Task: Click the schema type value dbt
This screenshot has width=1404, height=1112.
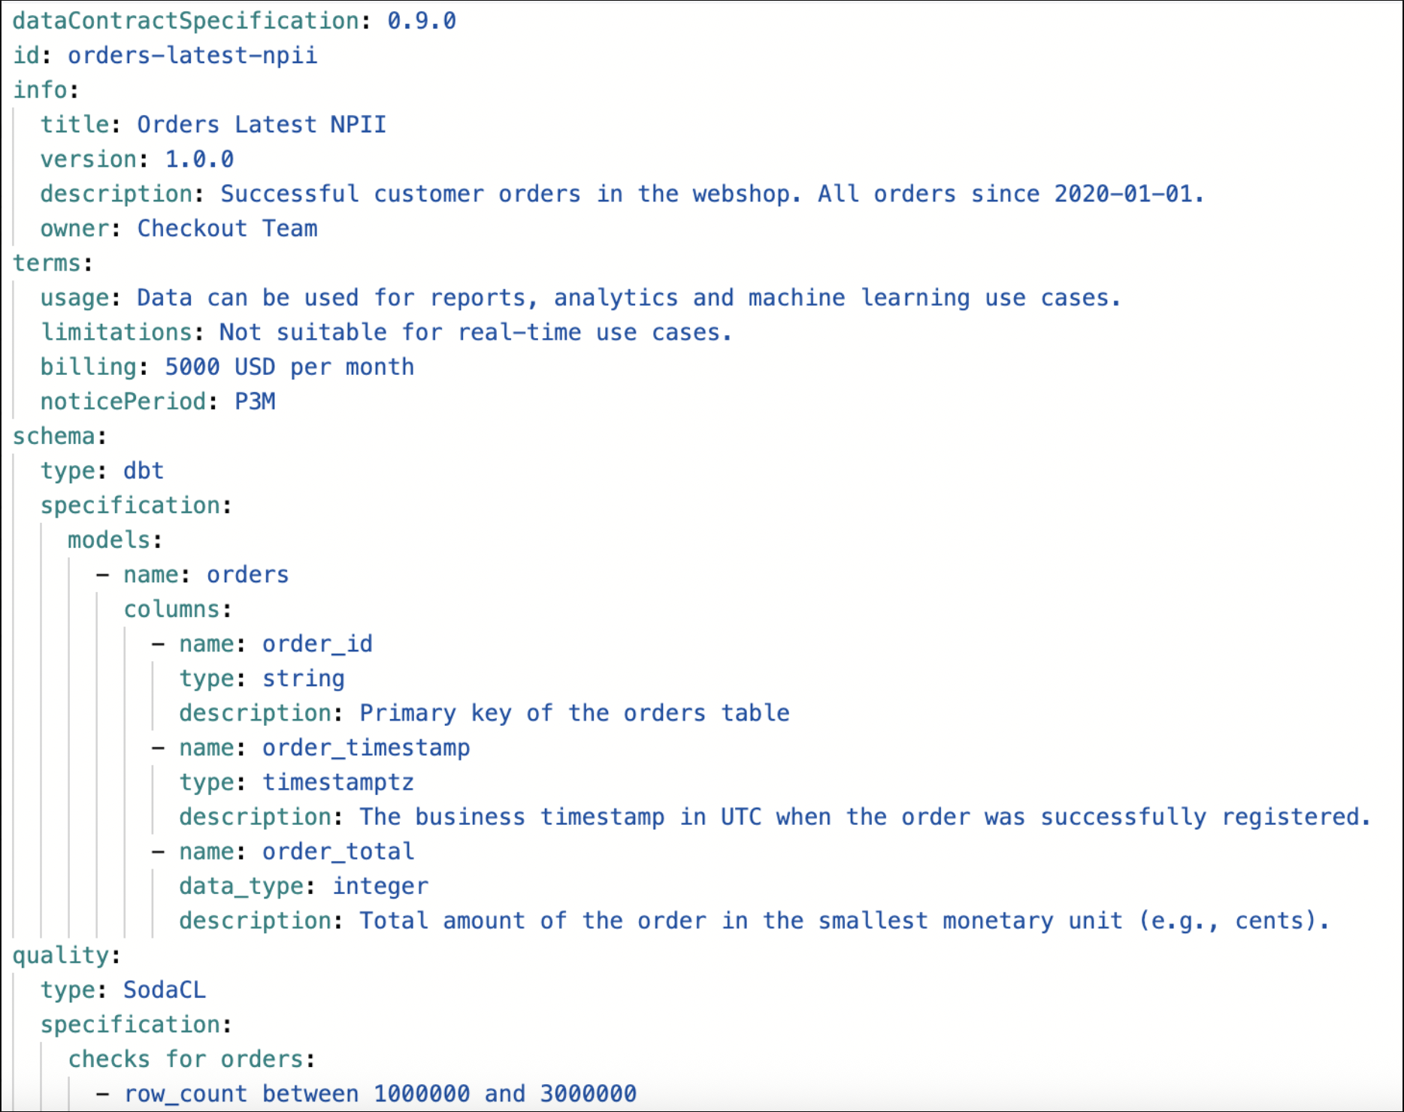Action: [144, 470]
